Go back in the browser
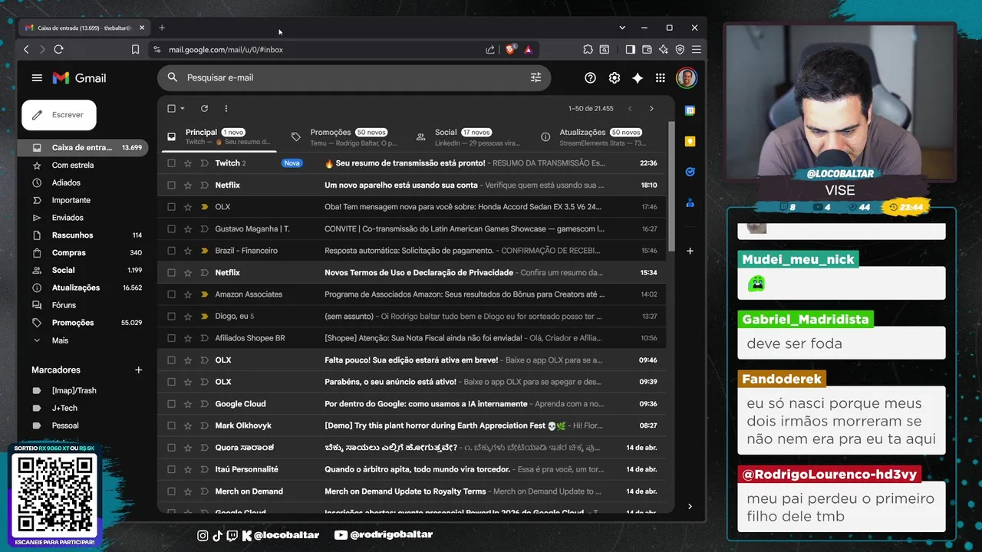Screen dimensions: 982x552 click(x=26, y=49)
